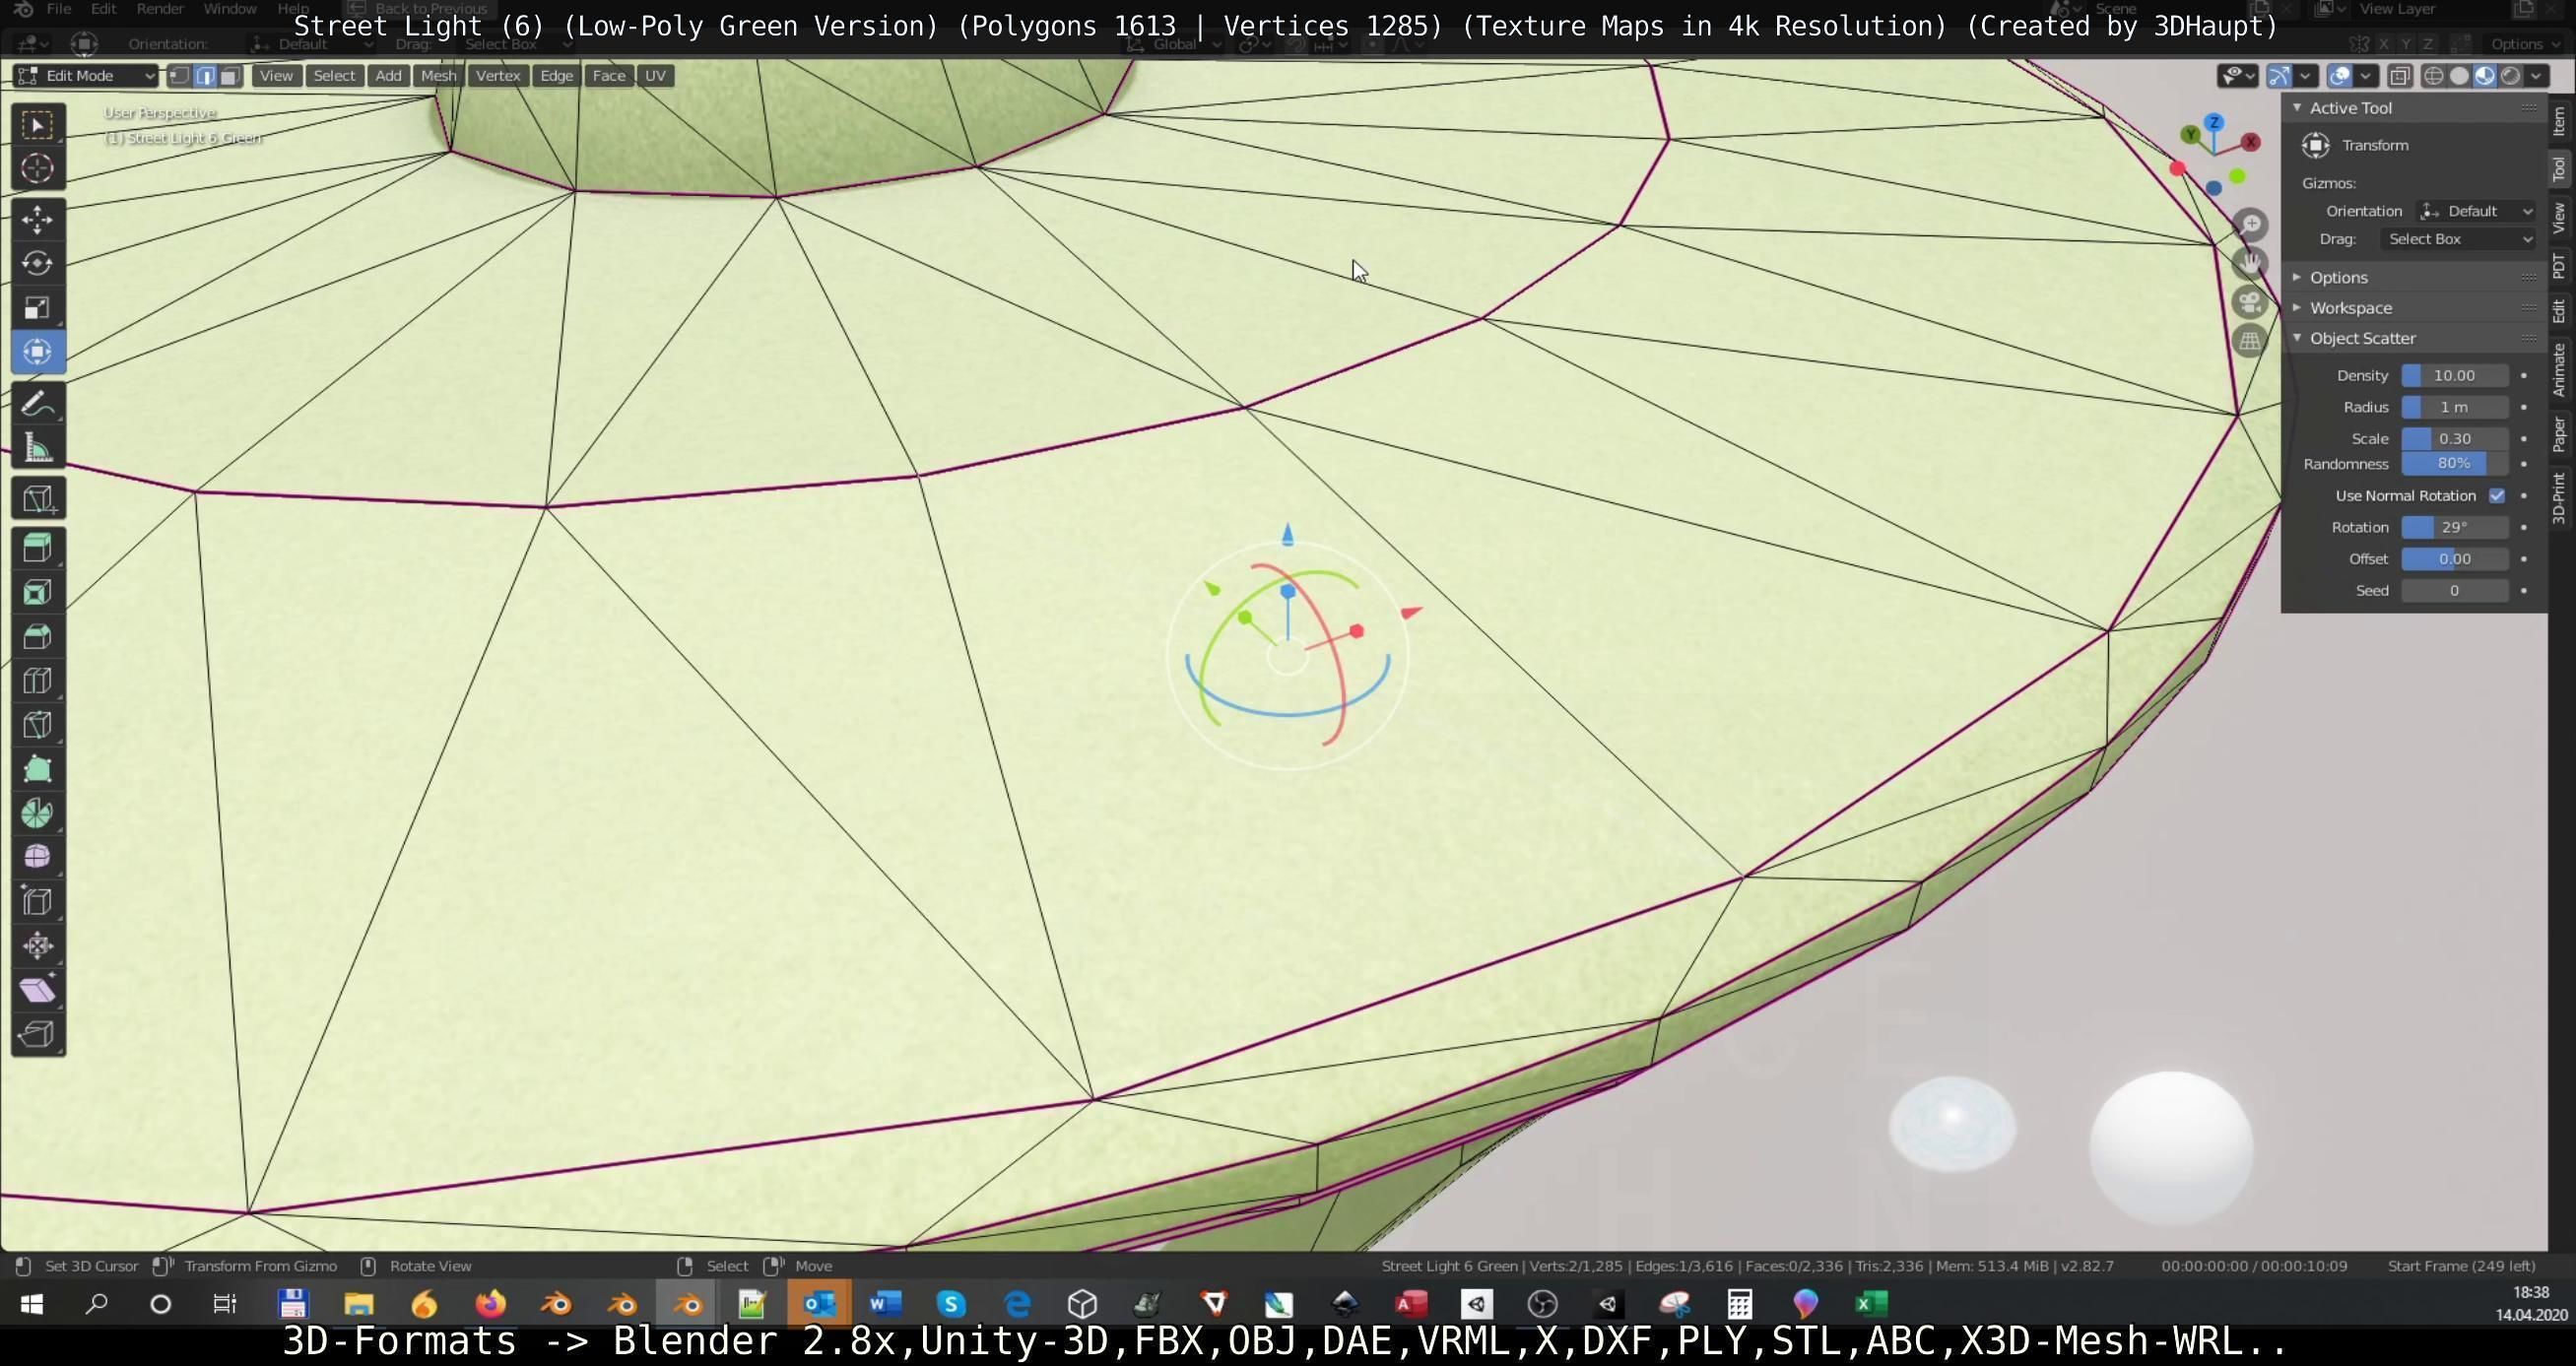Viewport: 2576px width, 1366px height.
Task: Uncheck Use Normal Rotation checkbox
Action: click(2496, 496)
